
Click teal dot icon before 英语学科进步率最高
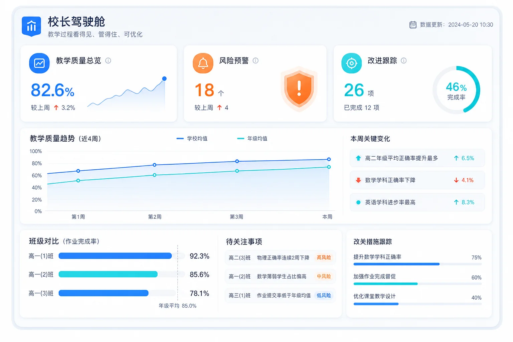[x=358, y=202]
